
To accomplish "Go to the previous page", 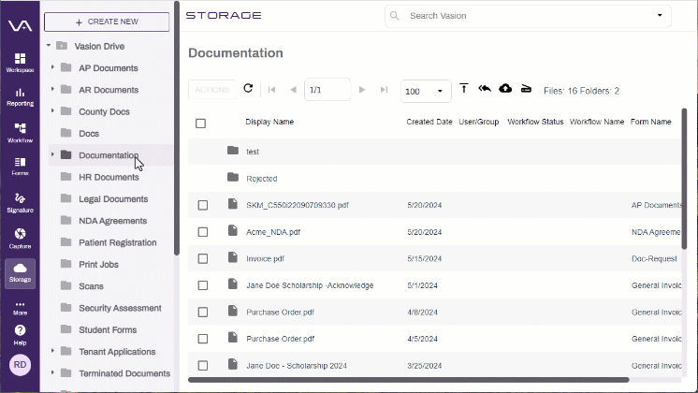I will [x=294, y=90].
